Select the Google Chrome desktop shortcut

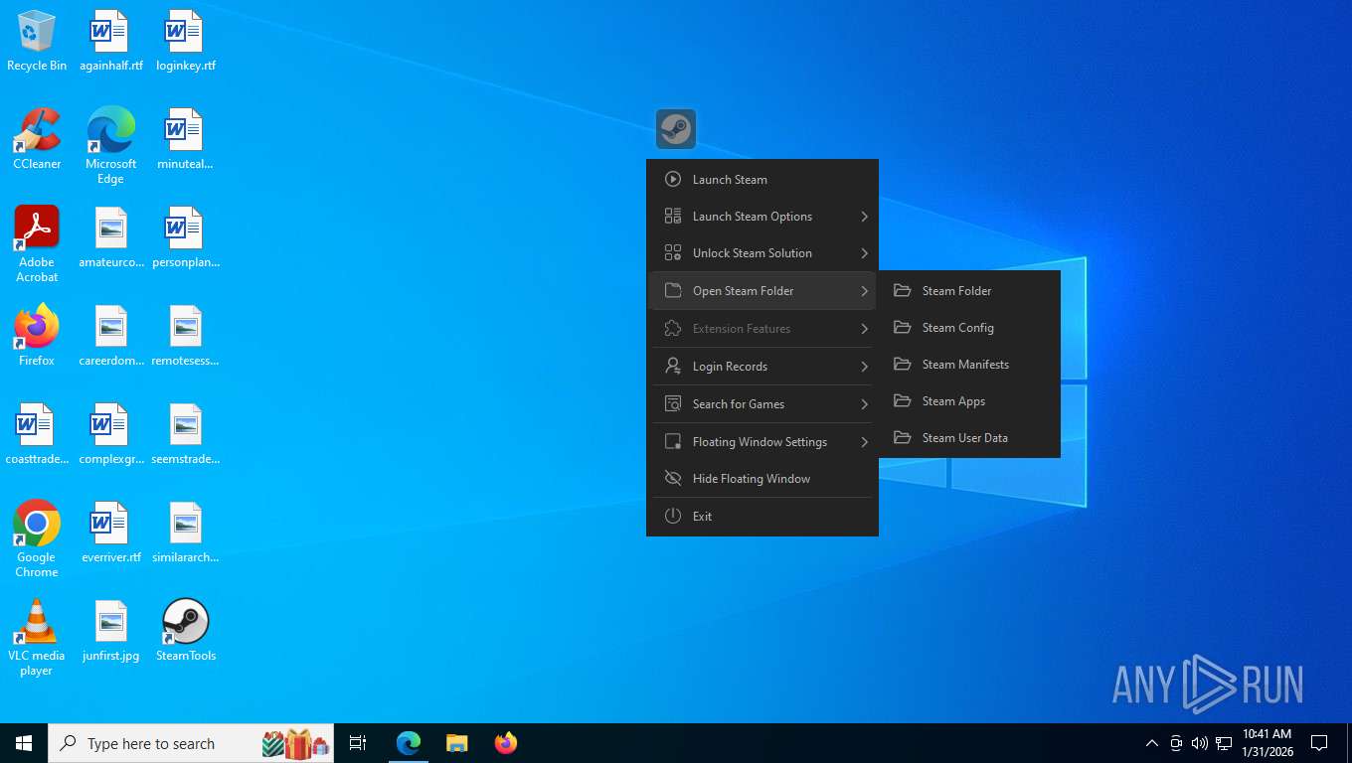point(37,539)
